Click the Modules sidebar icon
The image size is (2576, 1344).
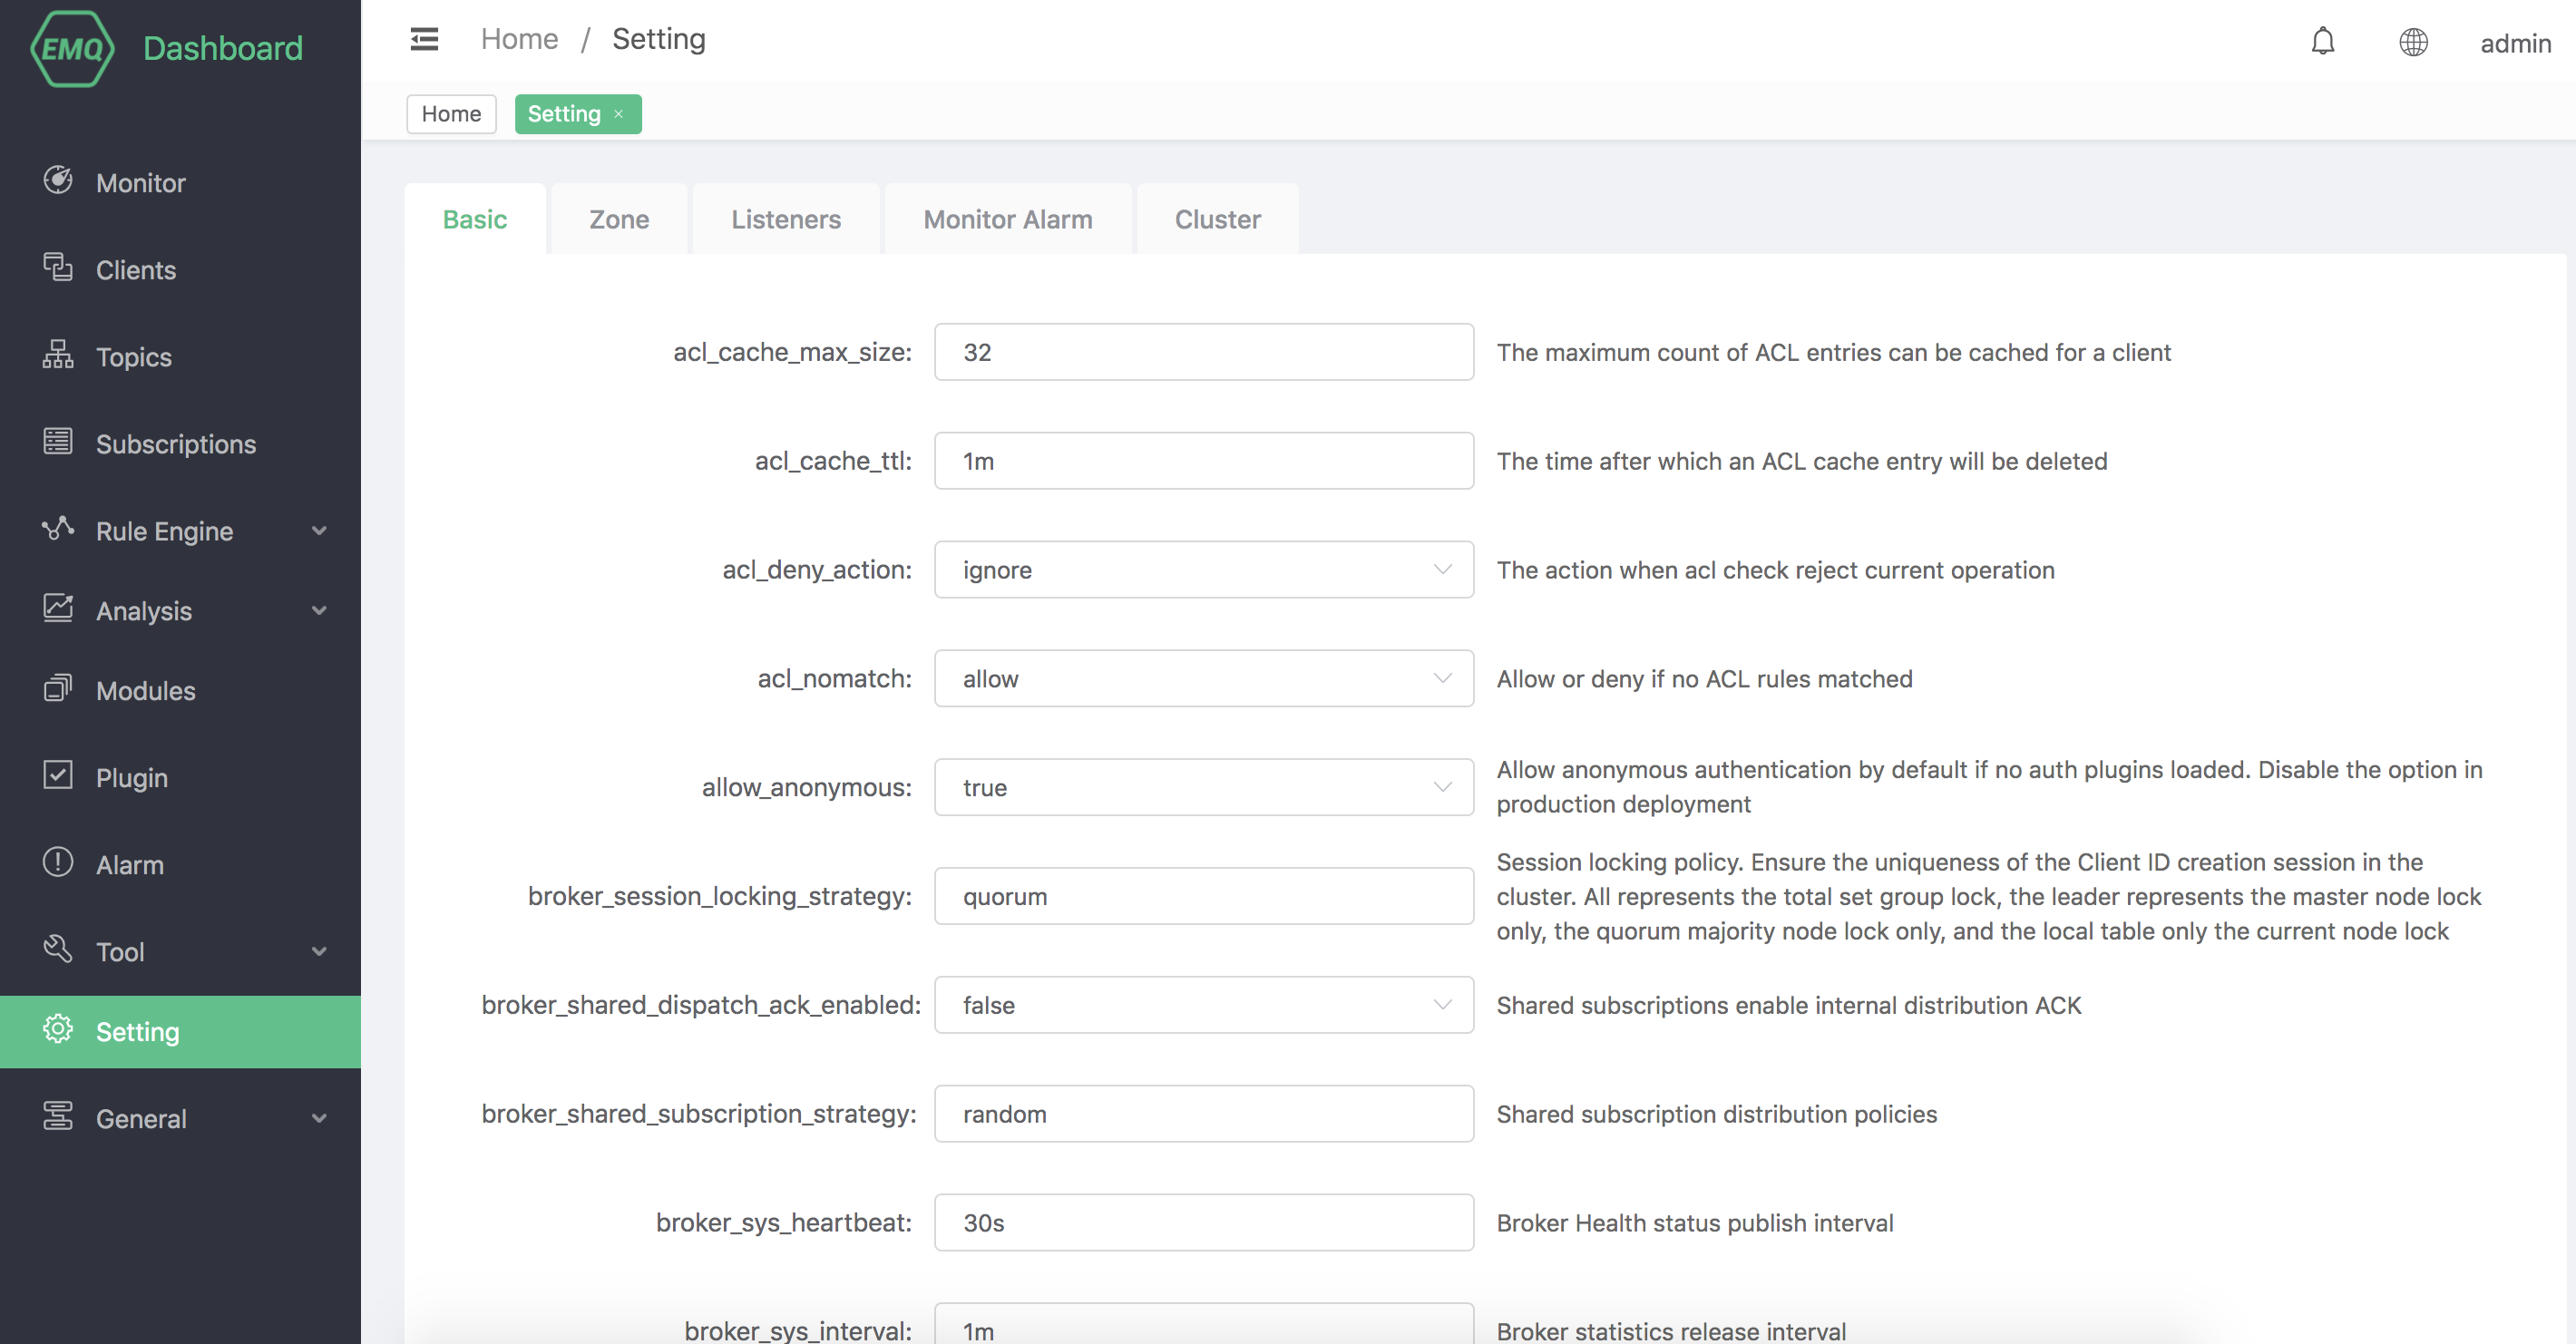click(58, 689)
